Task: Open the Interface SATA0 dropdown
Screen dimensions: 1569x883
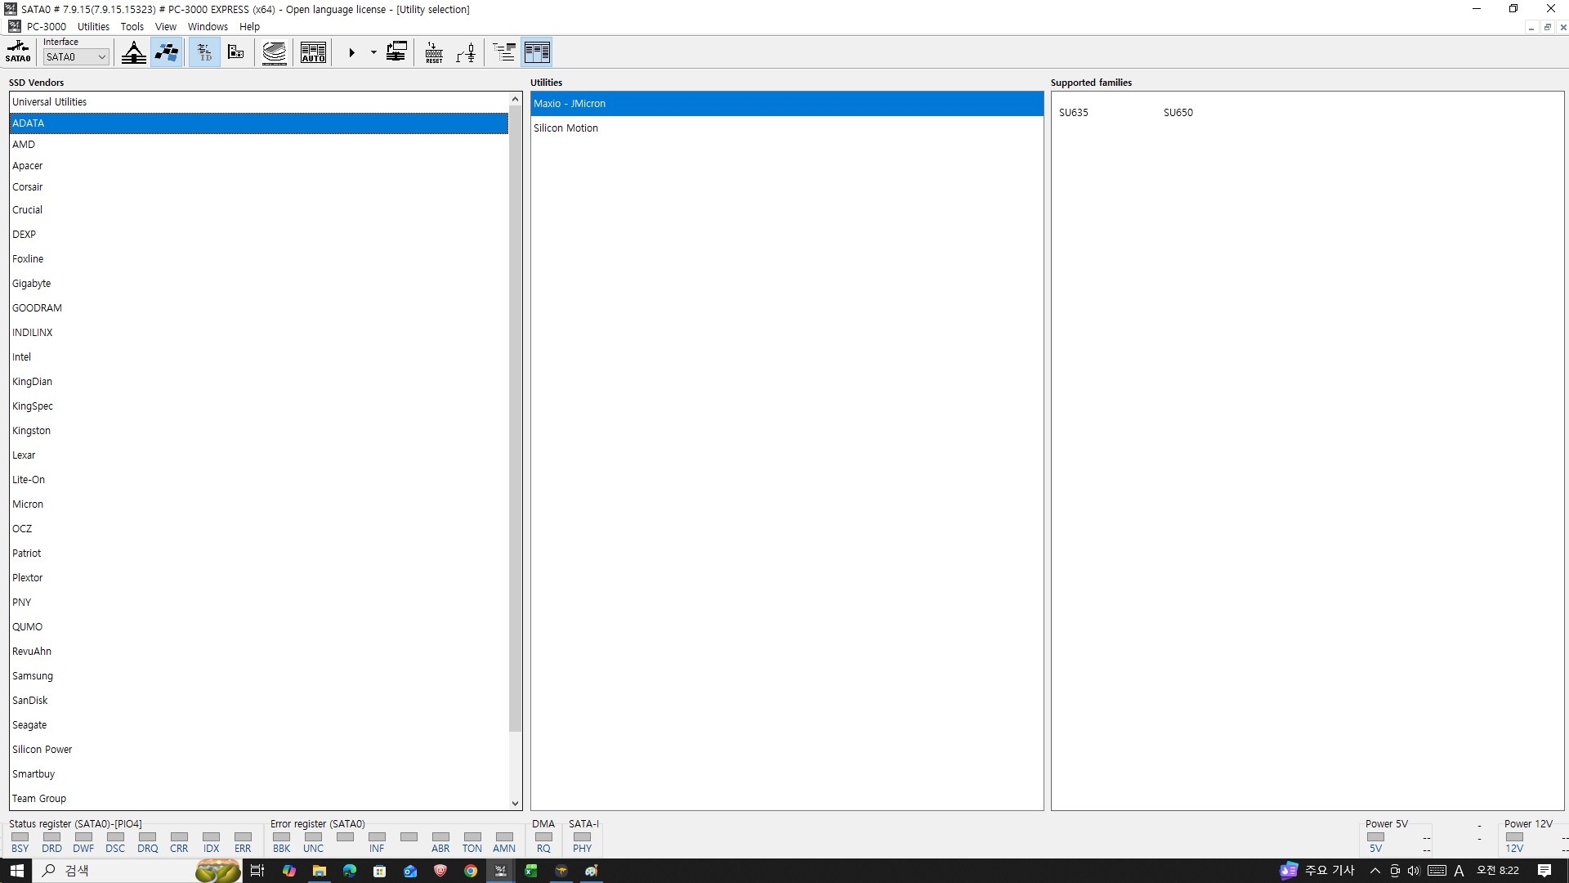Action: click(76, 56)
